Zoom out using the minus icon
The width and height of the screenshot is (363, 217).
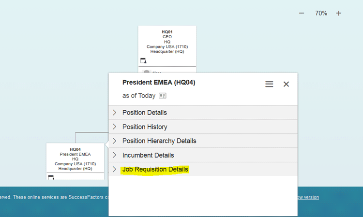302,13
